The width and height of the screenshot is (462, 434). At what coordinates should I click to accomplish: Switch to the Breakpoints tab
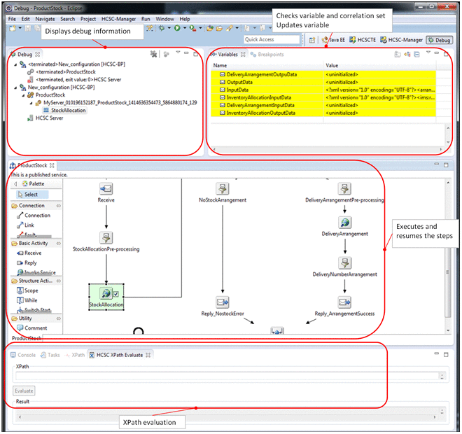pyautogui.click(x=267, y=54)
